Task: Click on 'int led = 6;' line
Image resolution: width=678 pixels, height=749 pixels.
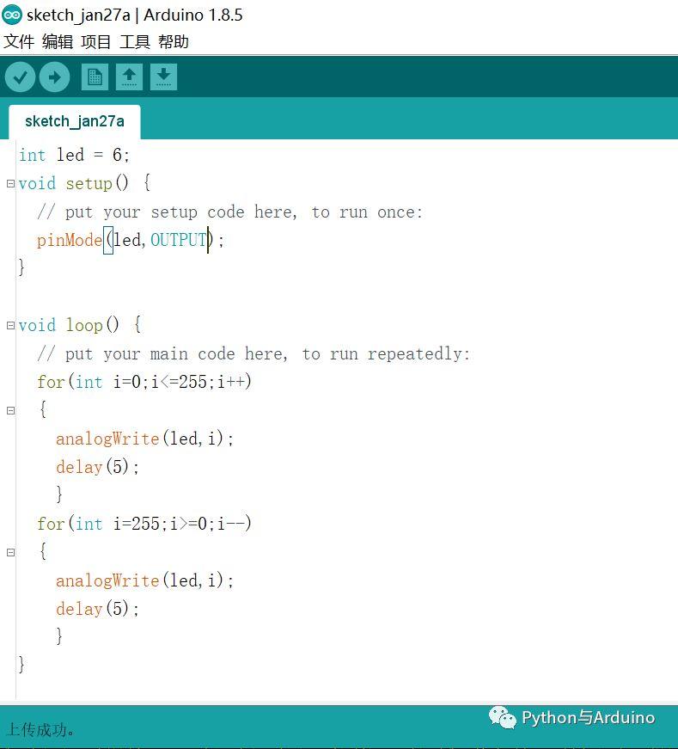Action: [x=74, y=155]
